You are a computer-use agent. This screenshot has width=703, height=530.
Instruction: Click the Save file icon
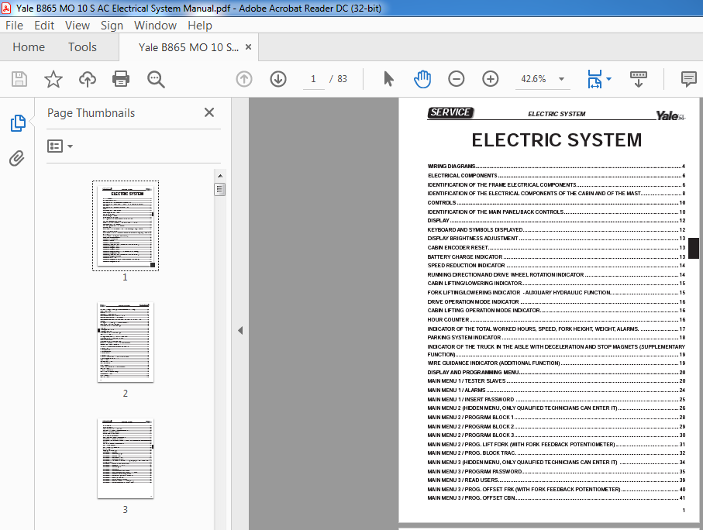pyautogui.click(x=19, y=79)
